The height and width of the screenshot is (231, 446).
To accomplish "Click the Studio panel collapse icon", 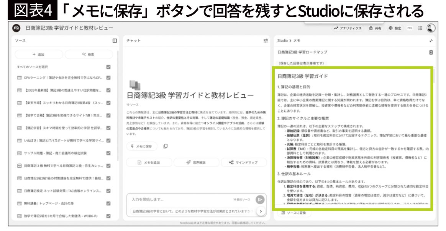I will 431,40.
